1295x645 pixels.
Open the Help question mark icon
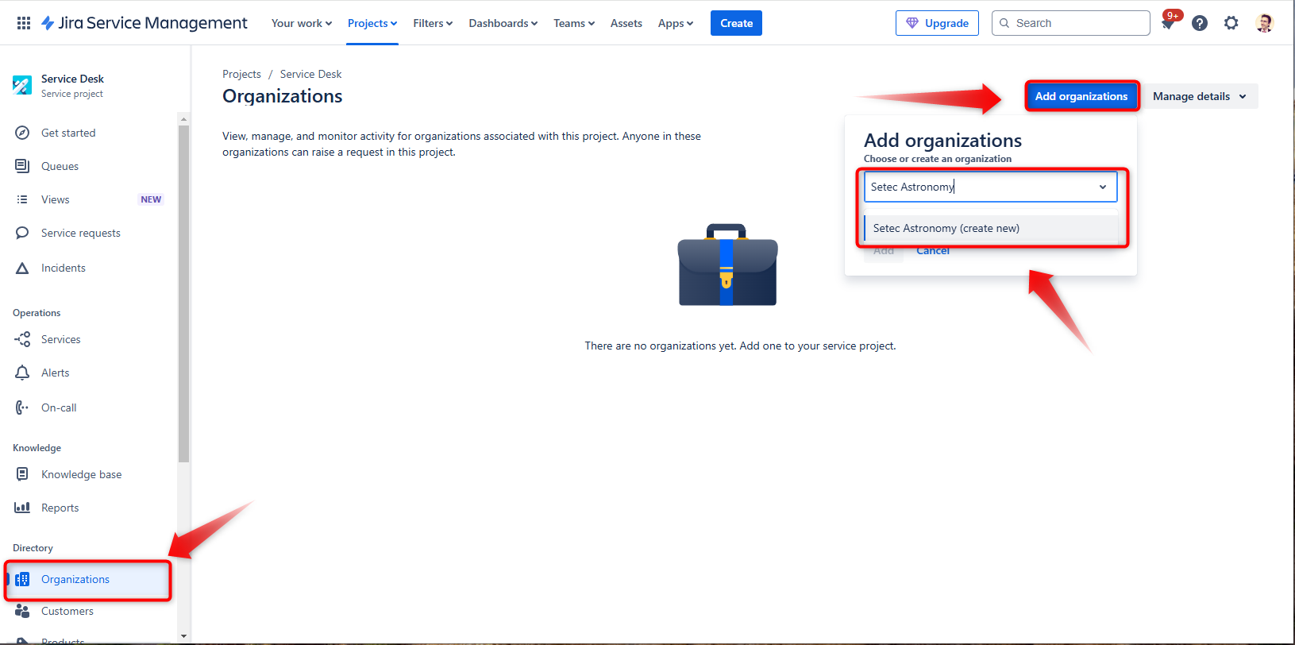coord(1200,23)
